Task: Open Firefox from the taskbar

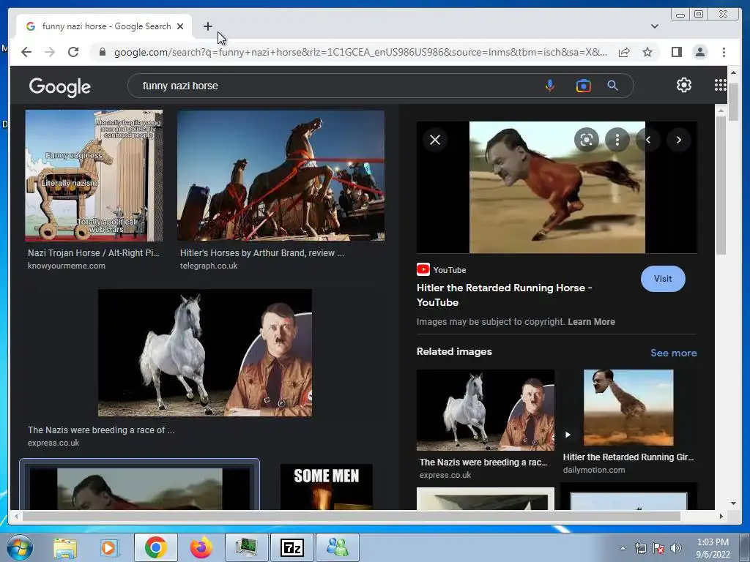Action: click(201, 547)
